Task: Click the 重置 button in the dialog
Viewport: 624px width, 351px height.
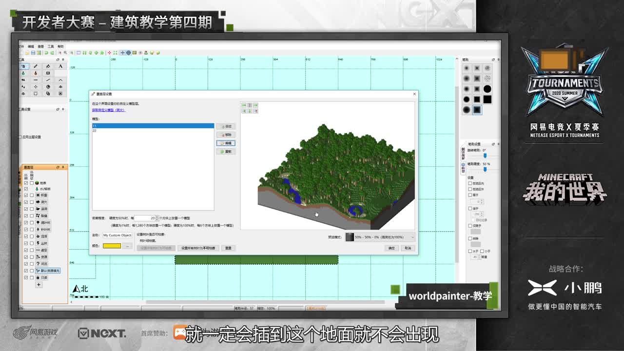Action: click(x=228, y=248)
